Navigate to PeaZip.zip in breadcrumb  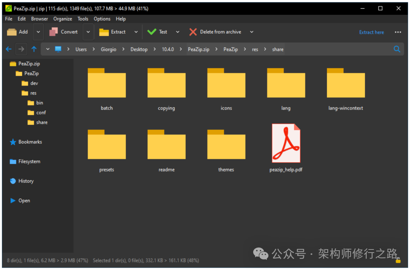(x=199, y=49)
